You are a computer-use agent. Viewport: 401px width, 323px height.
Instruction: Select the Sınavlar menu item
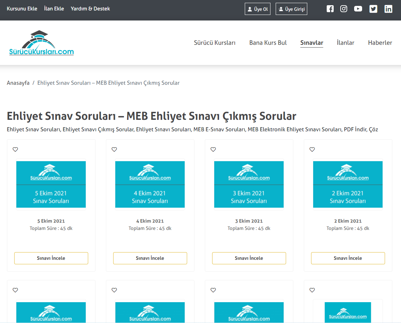tap(312, 43)
